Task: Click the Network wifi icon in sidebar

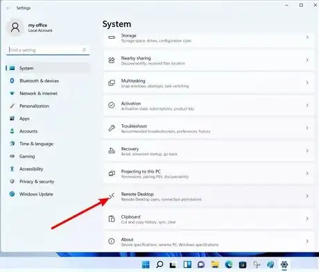Action: 12,94
